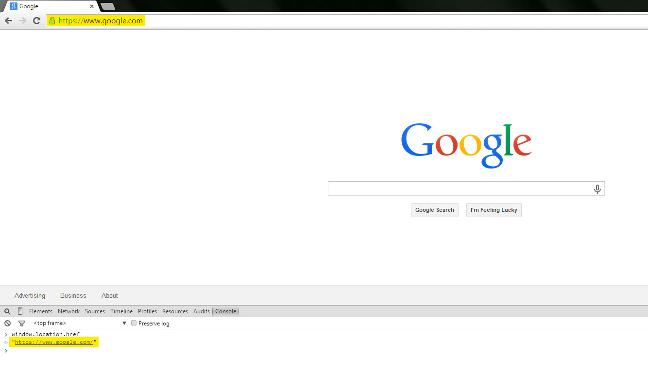Click the I'm Feeling Lucky button
648x375 pixels.
coord(494,210)
